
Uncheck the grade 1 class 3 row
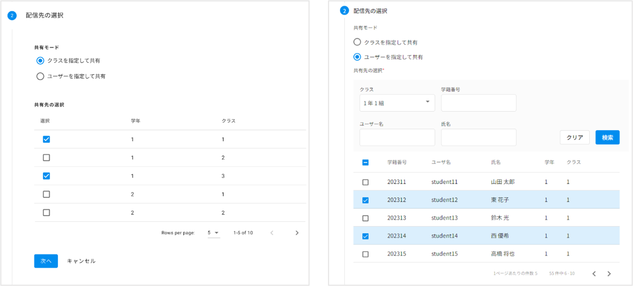[46, 176]
